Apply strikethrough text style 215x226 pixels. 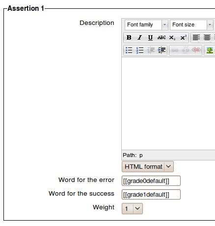pos(161,38)
